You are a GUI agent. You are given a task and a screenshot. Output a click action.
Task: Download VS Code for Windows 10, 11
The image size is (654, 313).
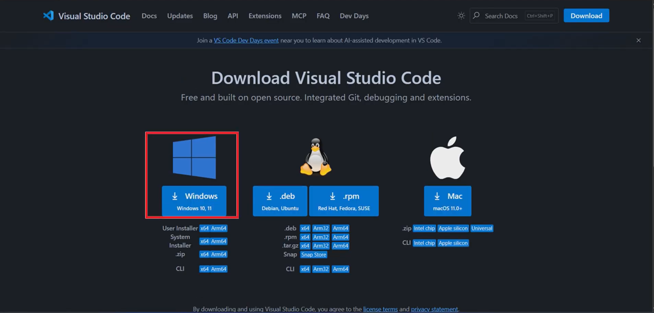pos(194,201)
